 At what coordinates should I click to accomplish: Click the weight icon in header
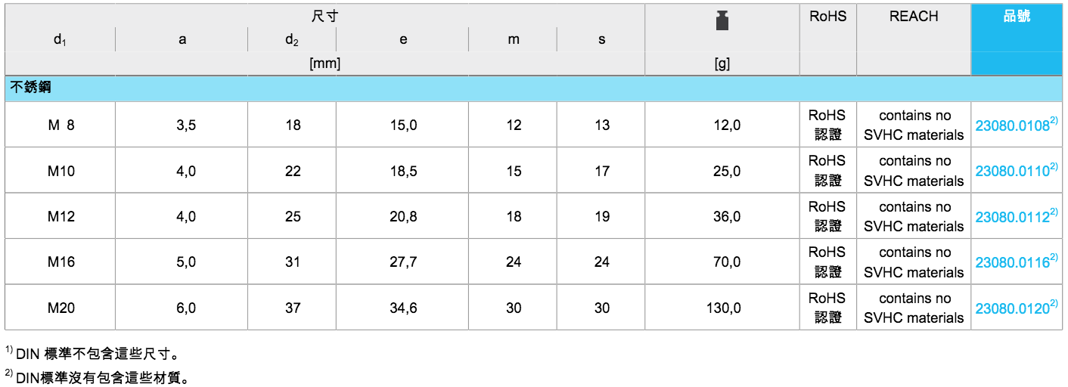click(722, 21)
